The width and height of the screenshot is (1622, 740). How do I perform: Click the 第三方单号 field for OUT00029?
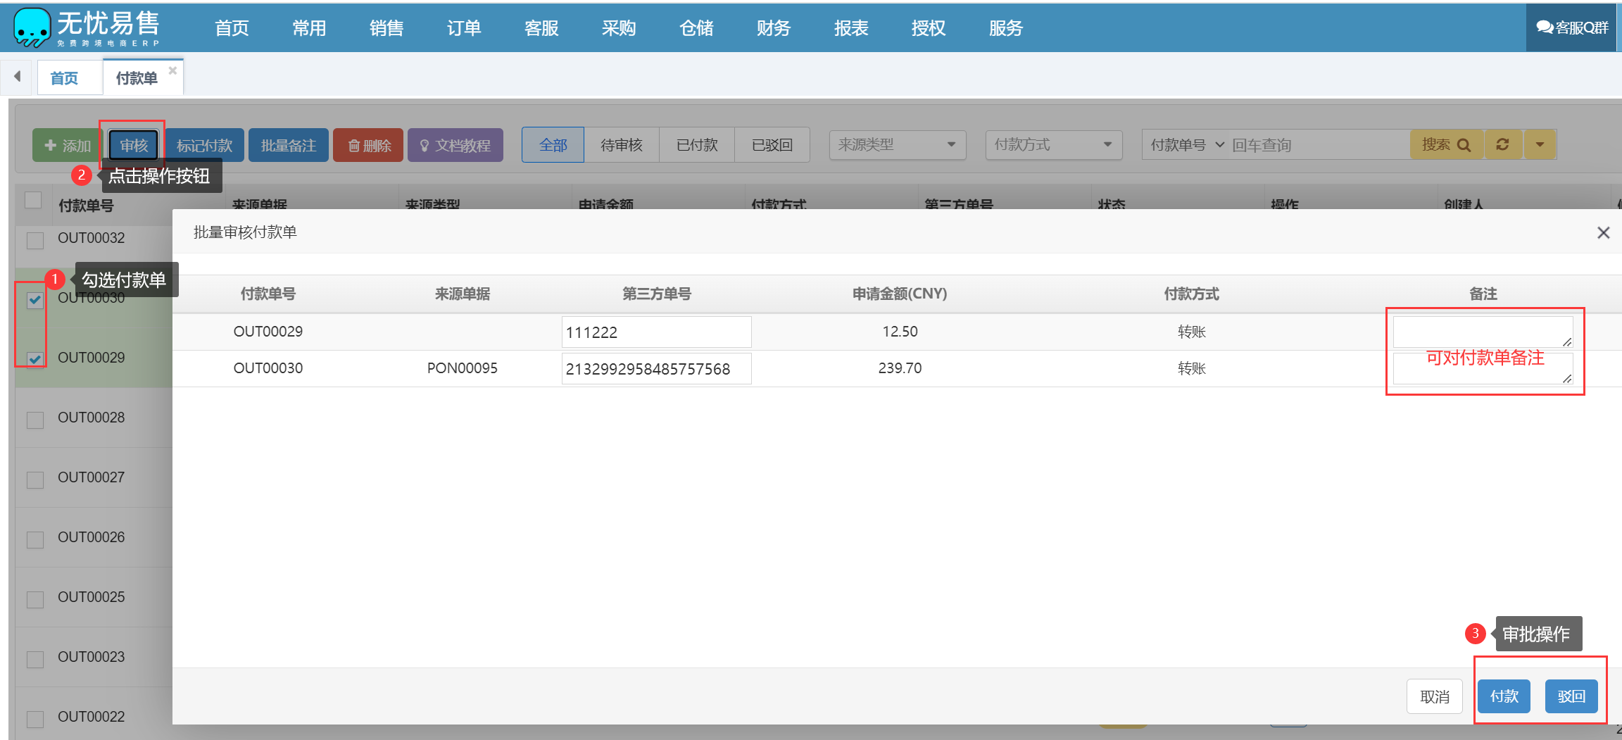pos(655,332)
